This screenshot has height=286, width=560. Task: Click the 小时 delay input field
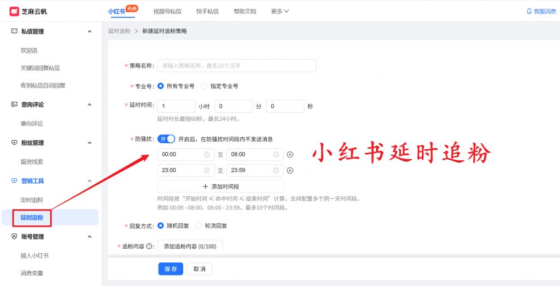pyautogui.click(x=177, y=107)
